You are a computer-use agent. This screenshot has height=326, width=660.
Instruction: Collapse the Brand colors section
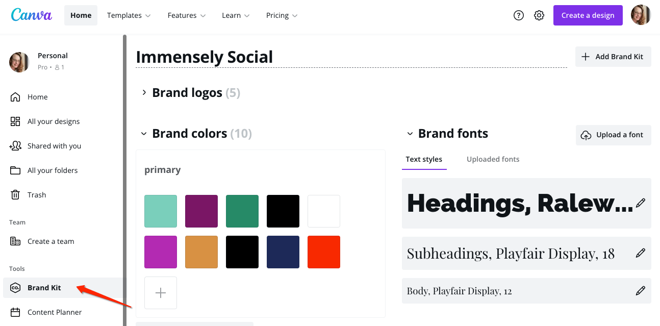pos(144,134)
